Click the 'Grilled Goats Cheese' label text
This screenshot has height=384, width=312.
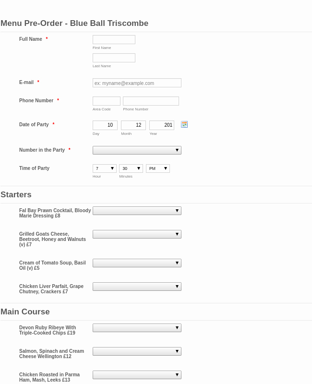tap(52, 239)
